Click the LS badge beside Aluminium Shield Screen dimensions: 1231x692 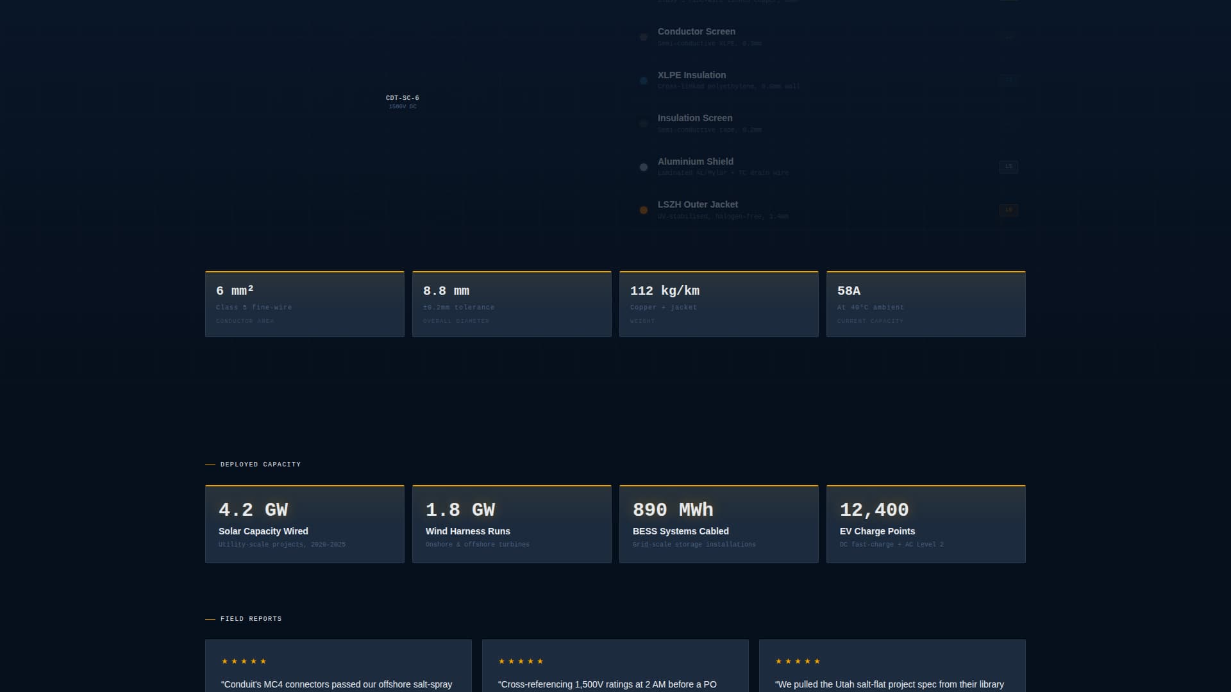pyautogui.click(x=1008, y=167)
